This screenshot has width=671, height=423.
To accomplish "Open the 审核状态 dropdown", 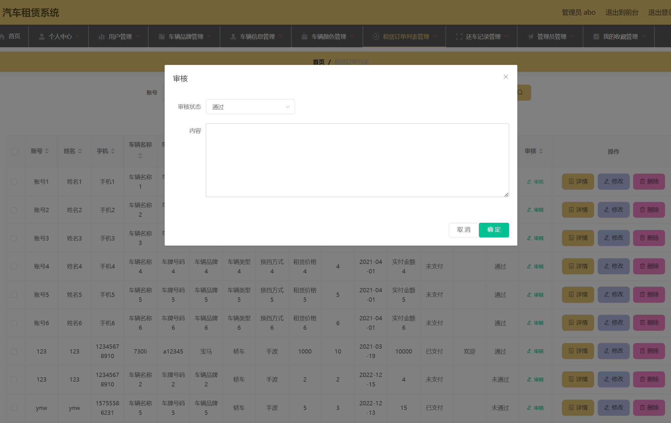I will 250,107.
